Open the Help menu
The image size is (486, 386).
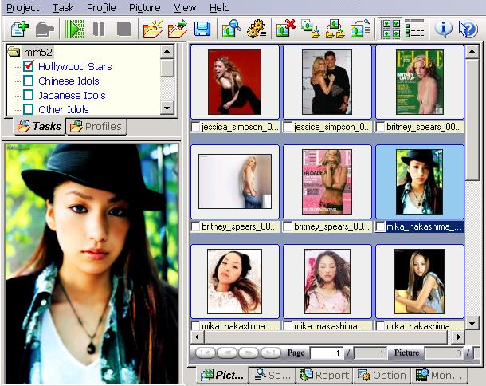(x=219, y=8)
